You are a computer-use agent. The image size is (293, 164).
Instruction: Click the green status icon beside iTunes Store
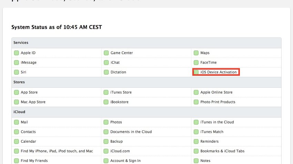[x=106, y=92]
